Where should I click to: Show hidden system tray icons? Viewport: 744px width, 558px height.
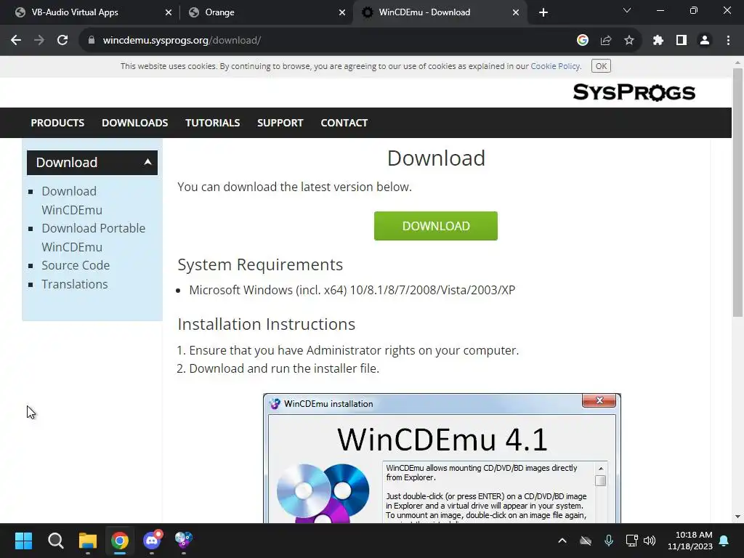click(x=562, y=541)
